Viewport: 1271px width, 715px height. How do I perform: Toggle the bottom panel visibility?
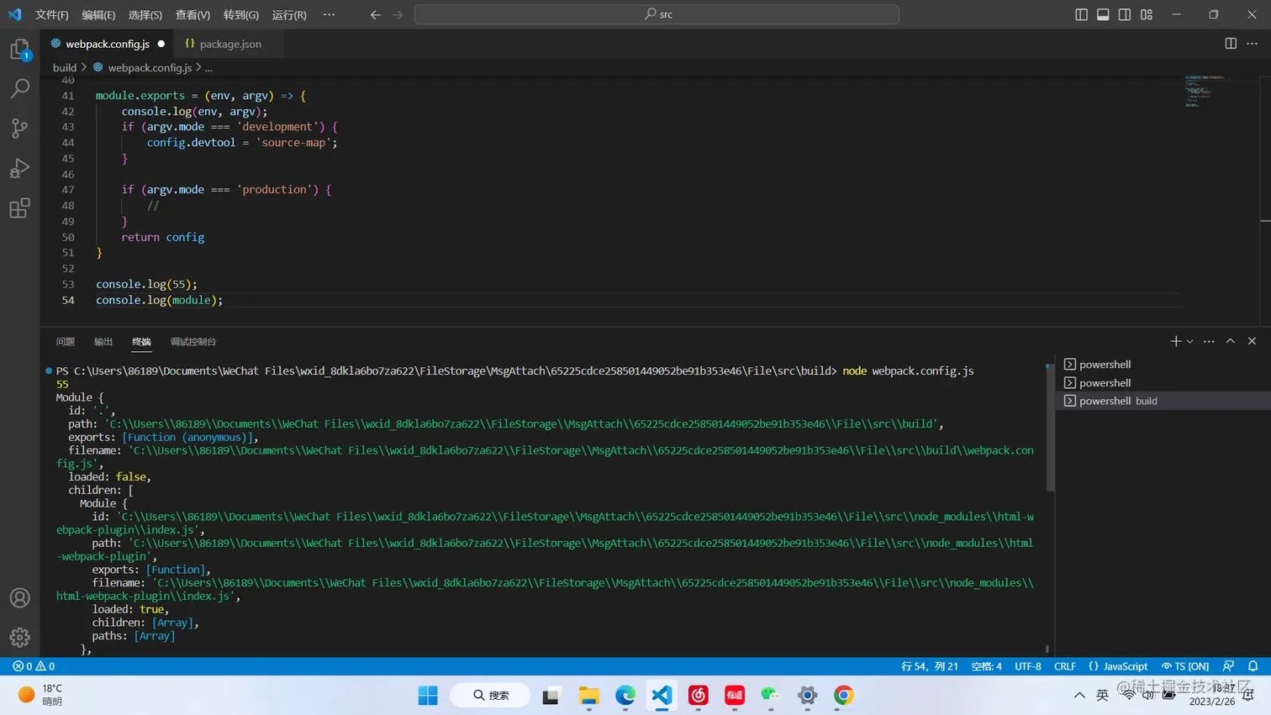point(1103,14)
